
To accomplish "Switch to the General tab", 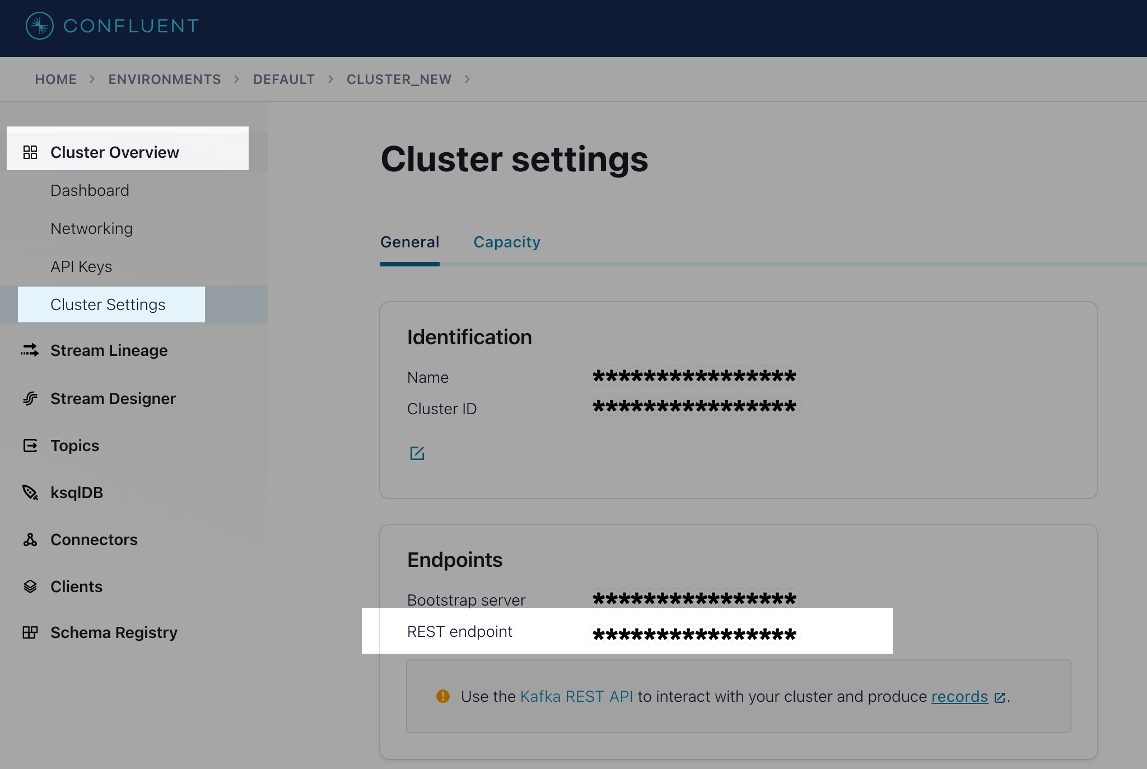I will click(410, 242).
